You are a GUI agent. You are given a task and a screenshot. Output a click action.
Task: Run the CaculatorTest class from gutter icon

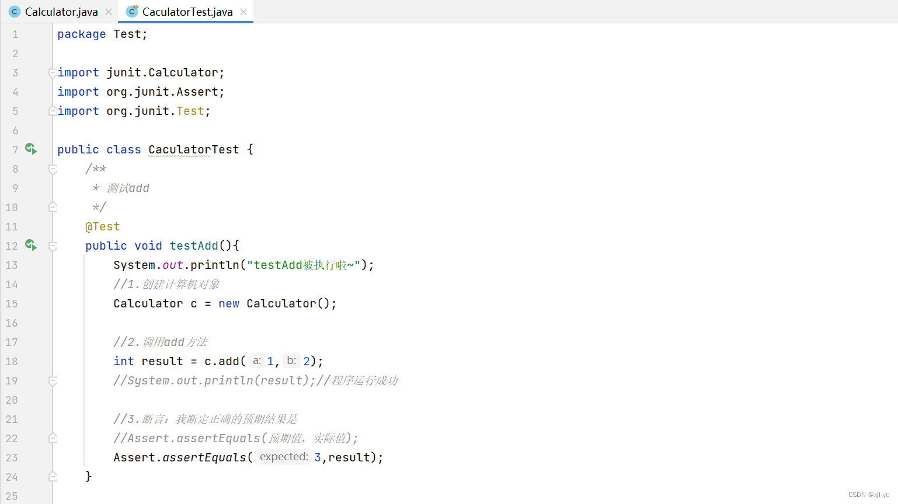click(x=31, y=149)
